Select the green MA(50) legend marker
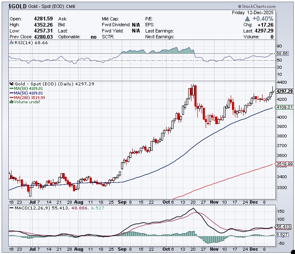This screenshot has width=295, height=254. 11,88
